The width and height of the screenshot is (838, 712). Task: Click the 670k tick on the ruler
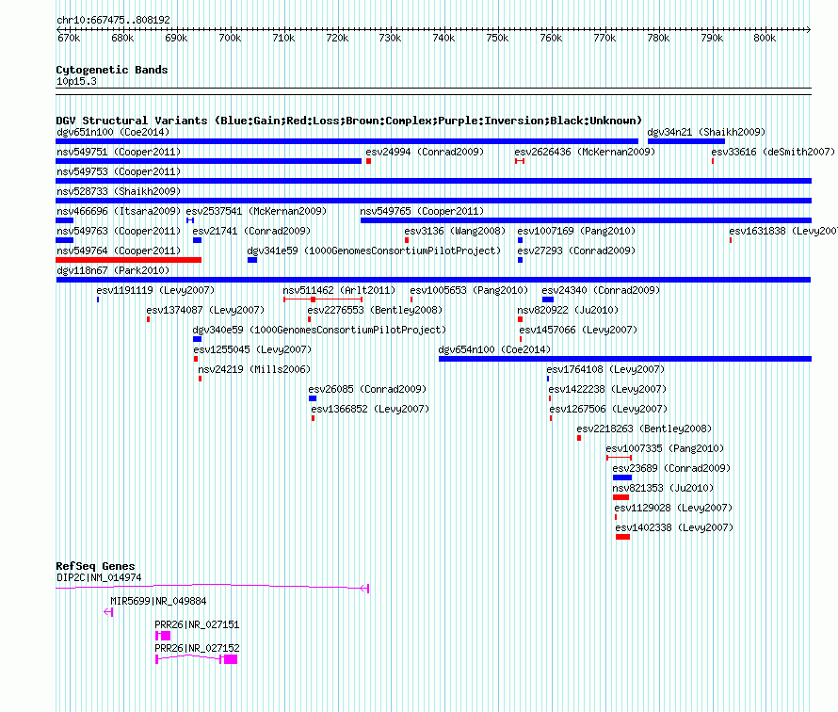[69, 38]
